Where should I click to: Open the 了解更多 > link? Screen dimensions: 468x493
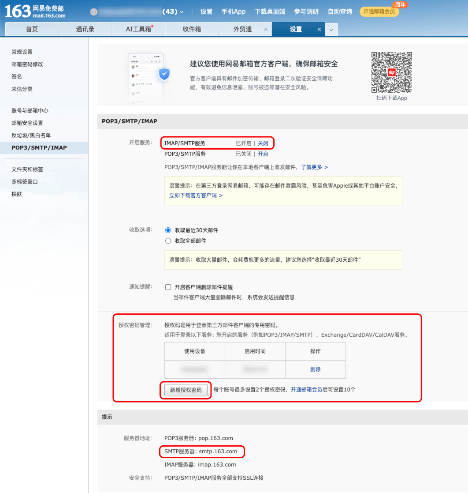click(315, 167)
